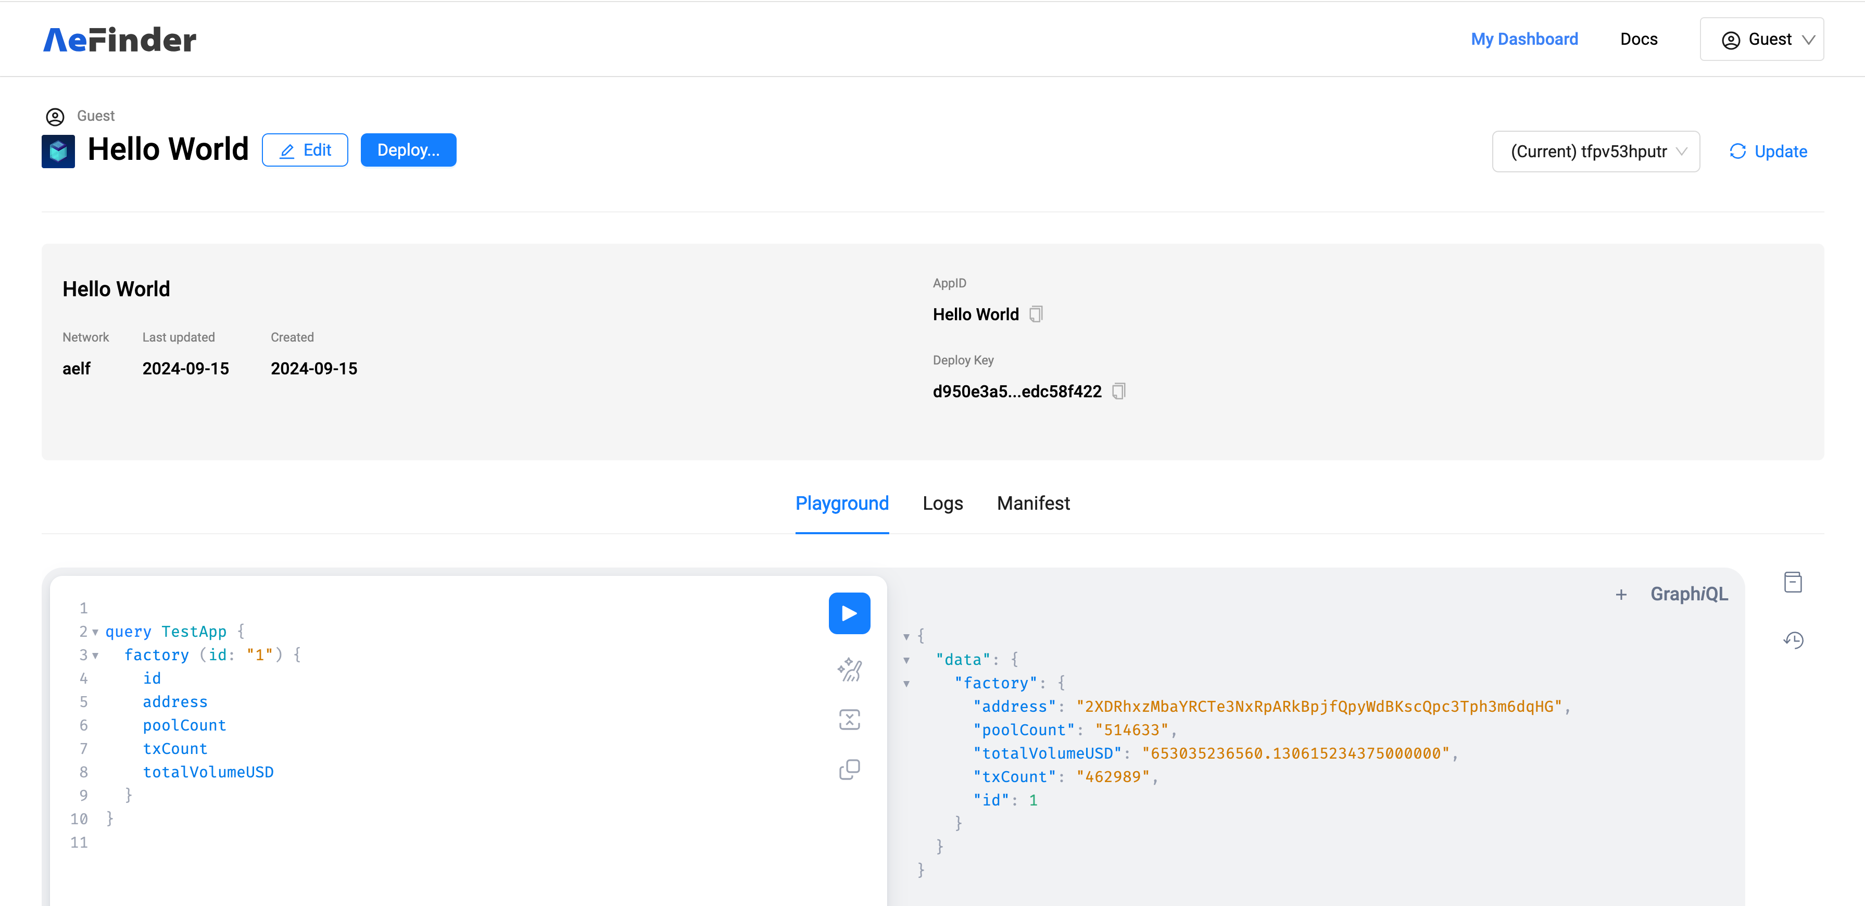Collapse the query TestApp line fold arrow
Viewport: 1865px width, 906px height.
[96, 632]
